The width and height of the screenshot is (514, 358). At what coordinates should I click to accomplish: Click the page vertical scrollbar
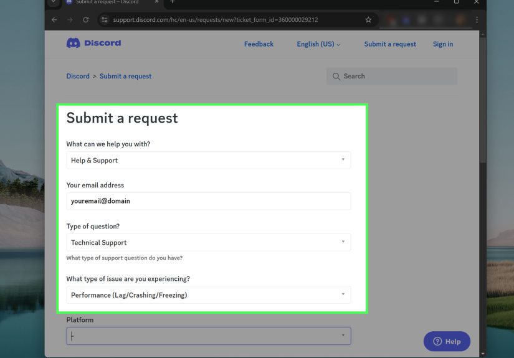(x=482, y=100)
